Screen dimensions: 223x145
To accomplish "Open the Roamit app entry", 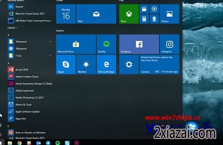I will (30, 7).
